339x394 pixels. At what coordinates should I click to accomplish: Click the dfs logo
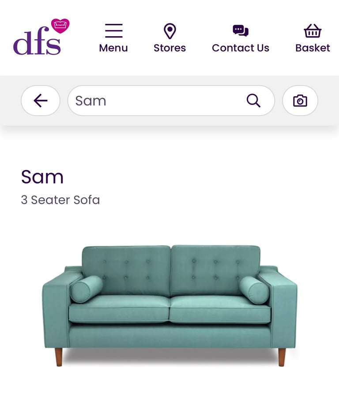pos(41,37)
